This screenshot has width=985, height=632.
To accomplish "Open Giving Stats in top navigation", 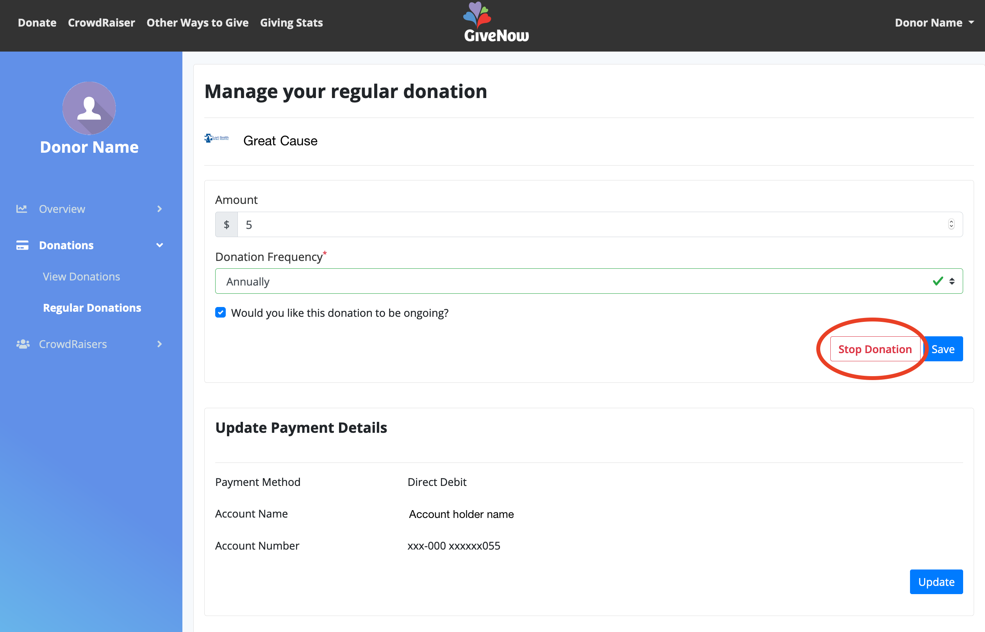I will point(291,23).
